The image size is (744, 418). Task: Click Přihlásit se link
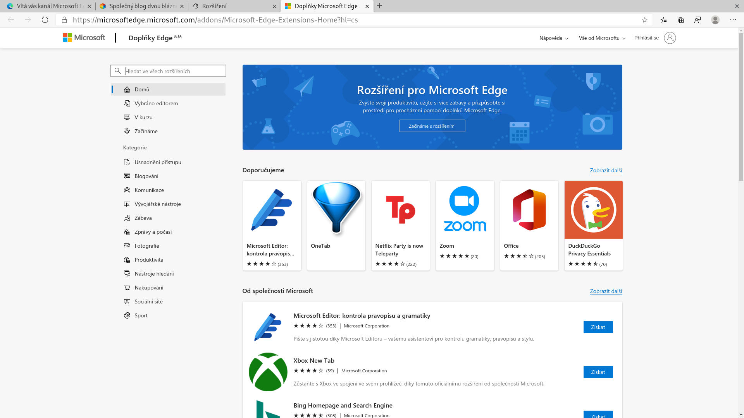pos(646,38)
